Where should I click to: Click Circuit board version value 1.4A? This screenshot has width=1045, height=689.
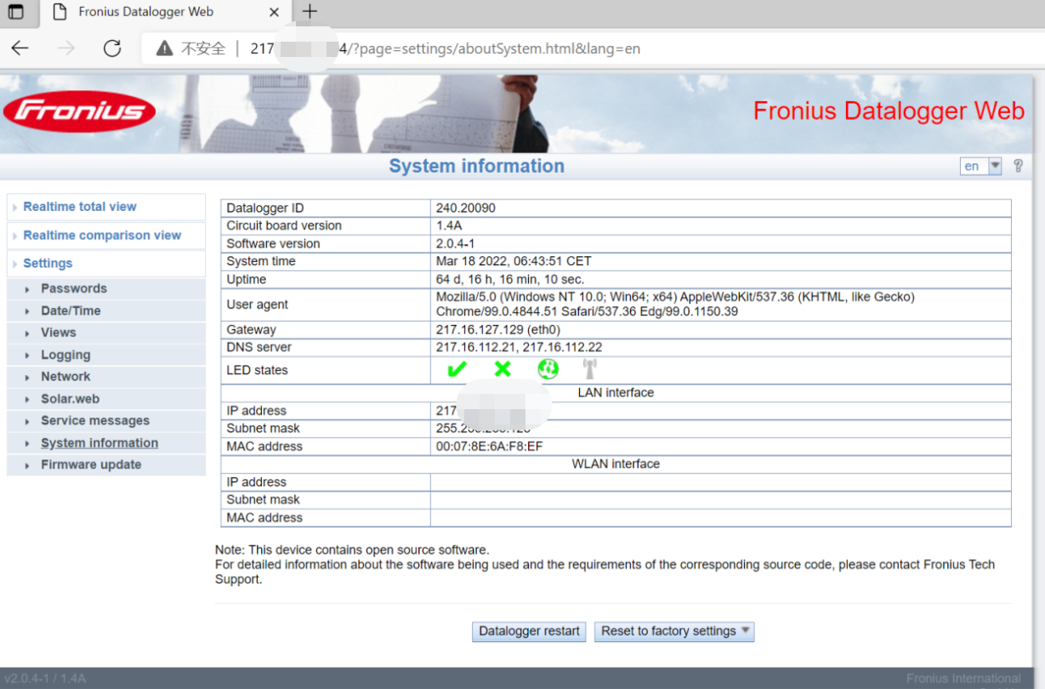click(x=449, y=226)
